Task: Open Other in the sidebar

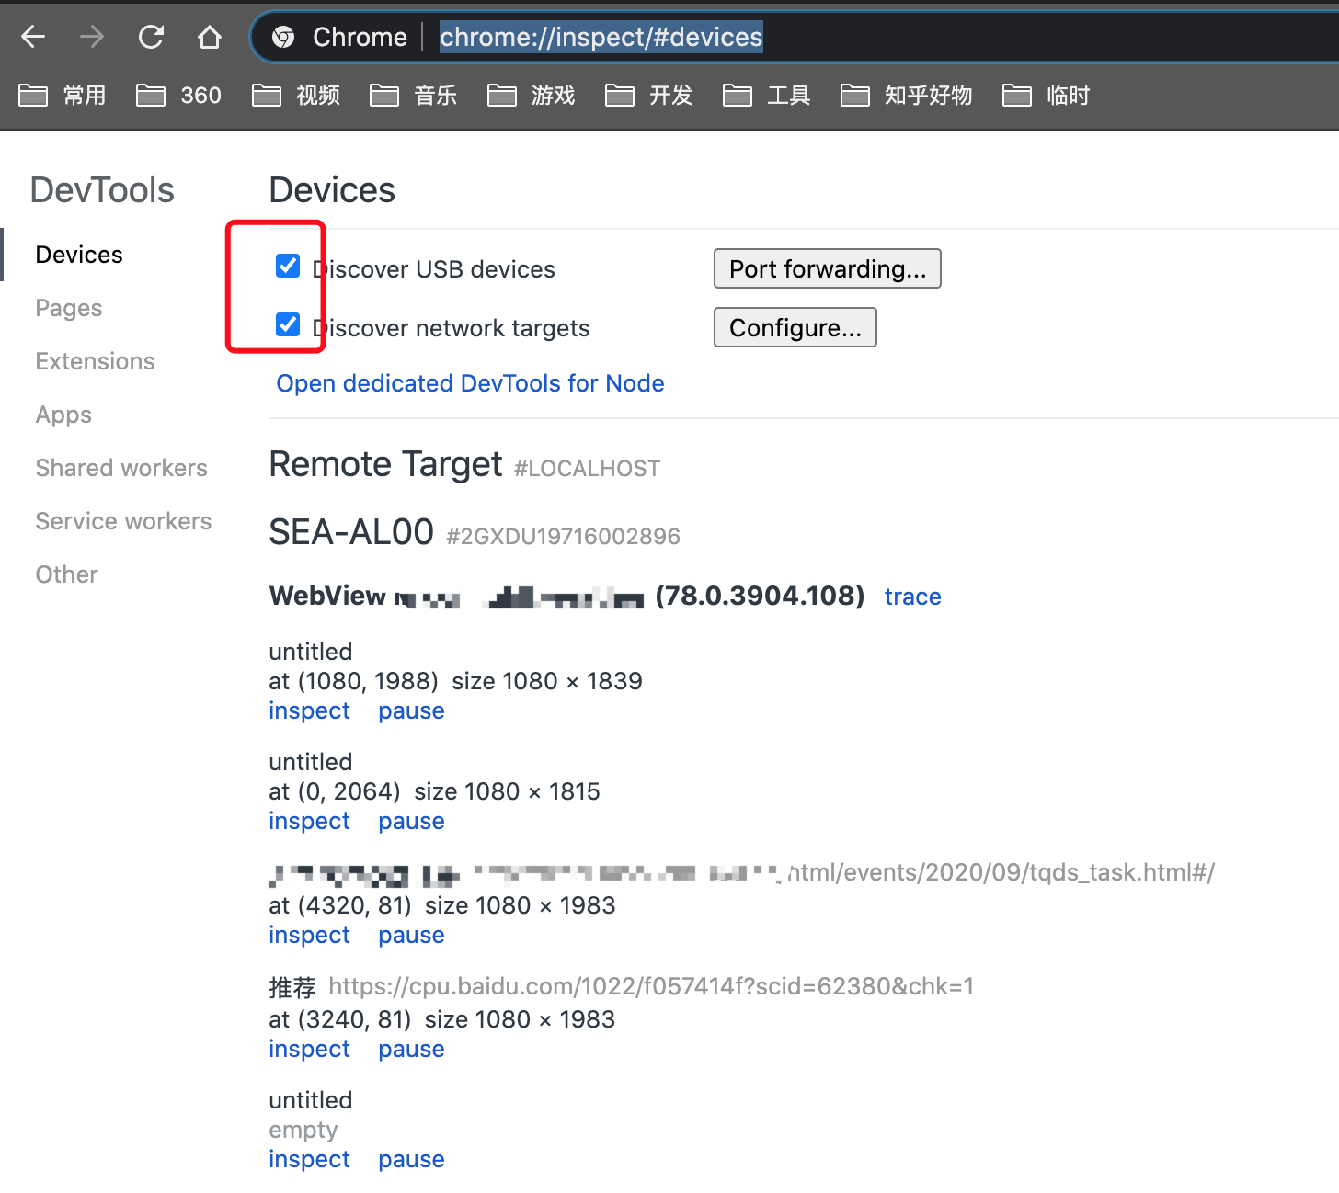Action: click(66, 574)
